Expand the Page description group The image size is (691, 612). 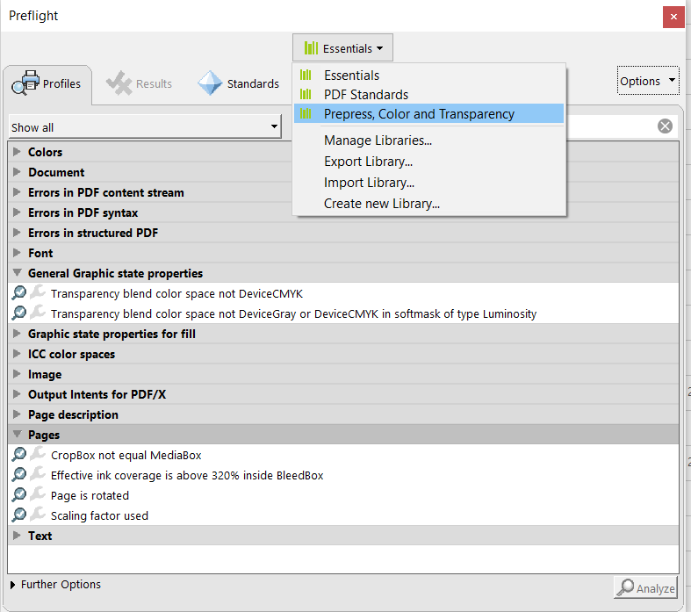tap(17, 414)
